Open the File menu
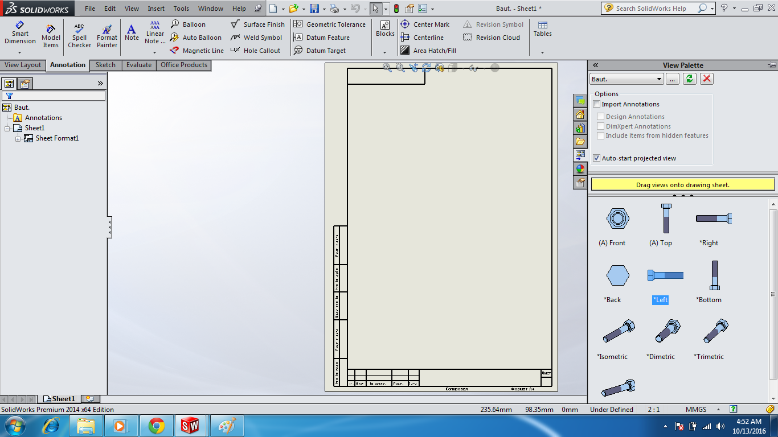 point(90,9)
